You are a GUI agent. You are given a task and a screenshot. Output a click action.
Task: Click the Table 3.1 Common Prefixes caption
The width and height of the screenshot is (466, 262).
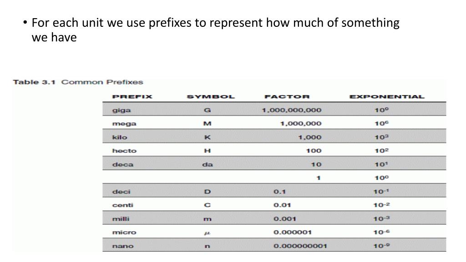[x=78, y=82]
